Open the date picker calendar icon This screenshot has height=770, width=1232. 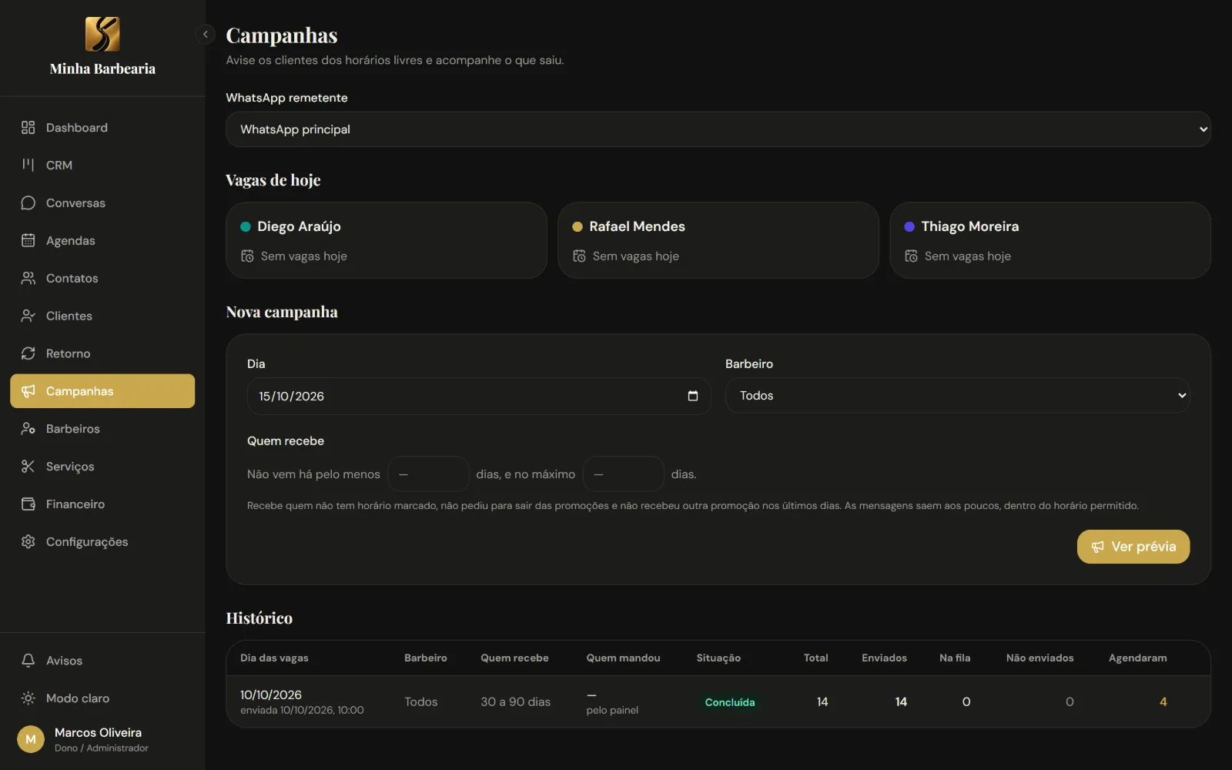[692, 396]
